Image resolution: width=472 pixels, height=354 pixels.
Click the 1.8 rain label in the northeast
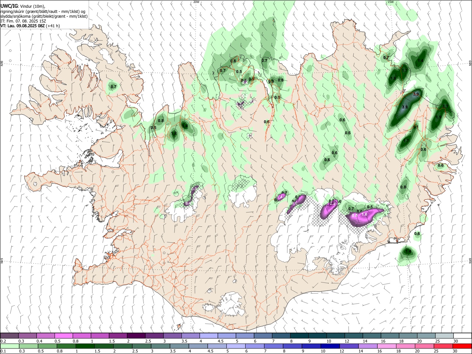393,78
